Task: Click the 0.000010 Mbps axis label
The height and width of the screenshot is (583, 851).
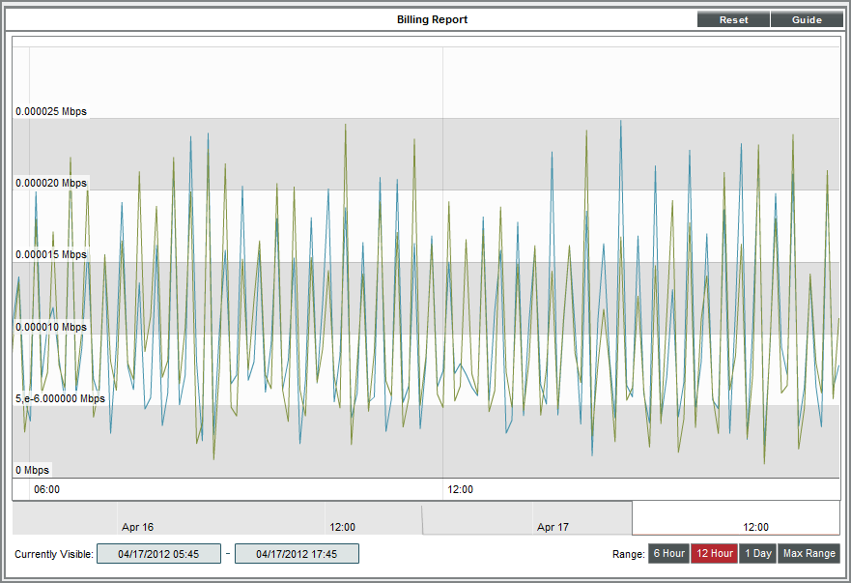Action: 51,327
